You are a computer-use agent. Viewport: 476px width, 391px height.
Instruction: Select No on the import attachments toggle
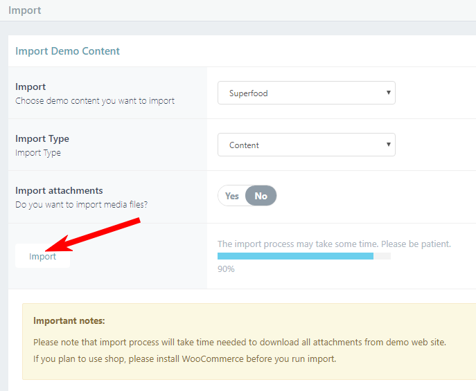(261, 196)
